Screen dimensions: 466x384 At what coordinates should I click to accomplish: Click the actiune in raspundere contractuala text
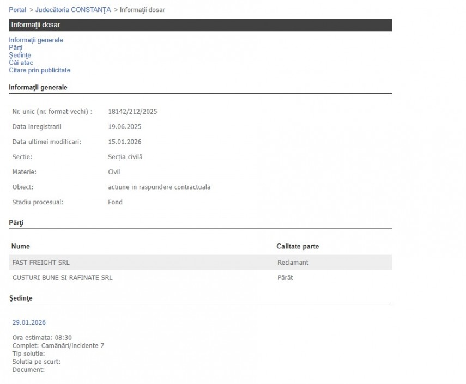click(159, 187)
